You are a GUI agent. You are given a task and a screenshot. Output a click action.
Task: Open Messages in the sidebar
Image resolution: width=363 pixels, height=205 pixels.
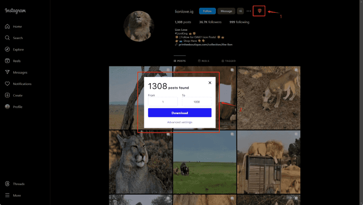[x=7, y=72]
